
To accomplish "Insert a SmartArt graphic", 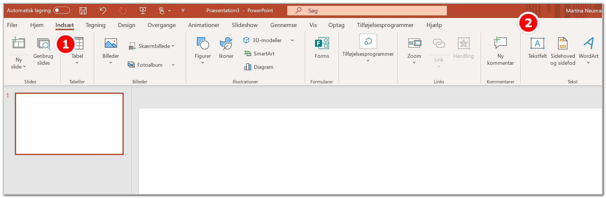I will click(x=259, y=54).
